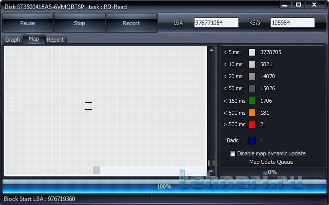
Task: Click the outlined selected block in map
Action: [x=89, y=106]
